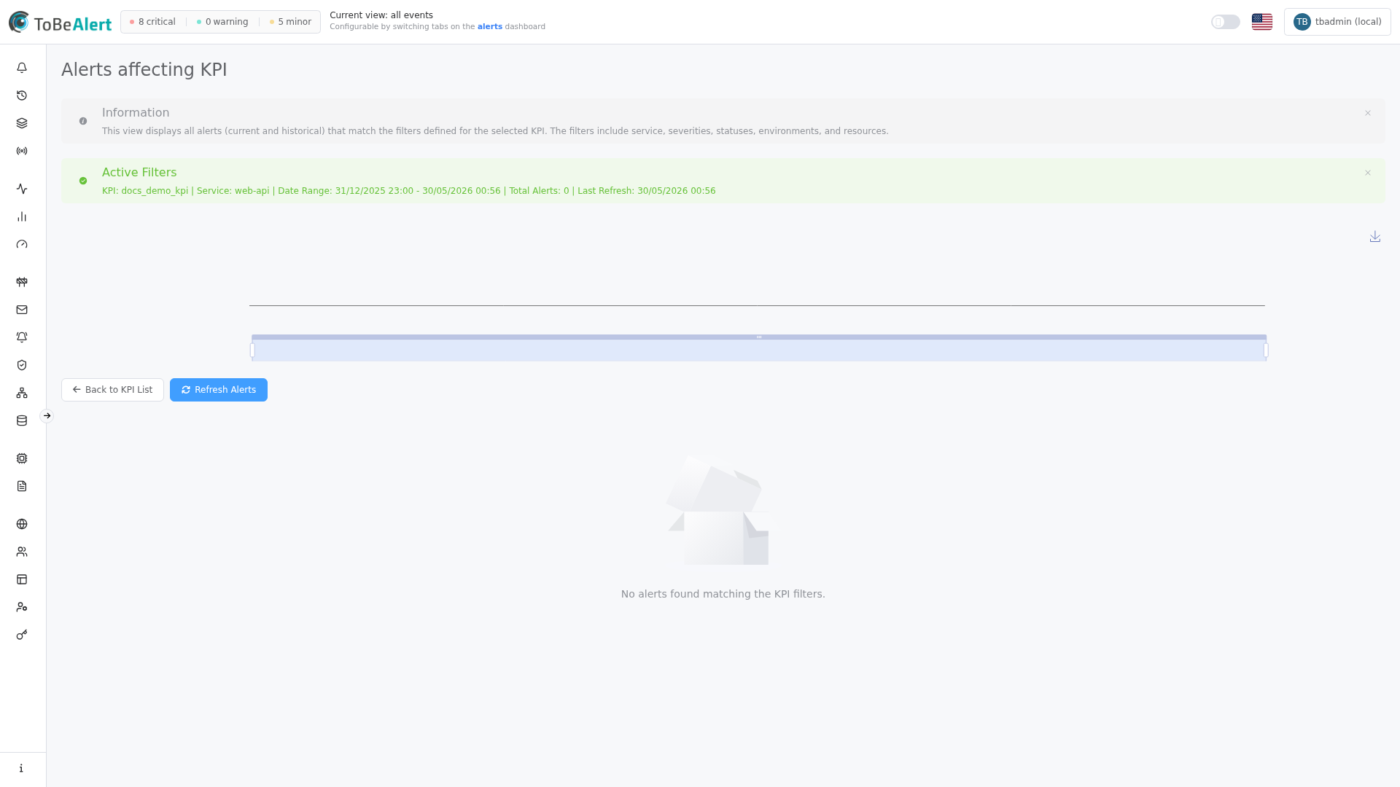The image size is (1400, 787).
Task: Open the bar chart statistics icon
Action: click(22, 216)
